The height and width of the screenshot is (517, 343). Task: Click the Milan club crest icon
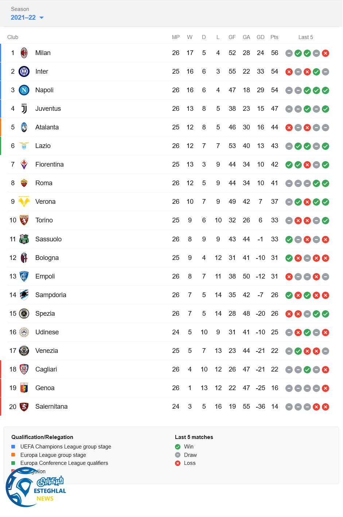pos(24,53)
